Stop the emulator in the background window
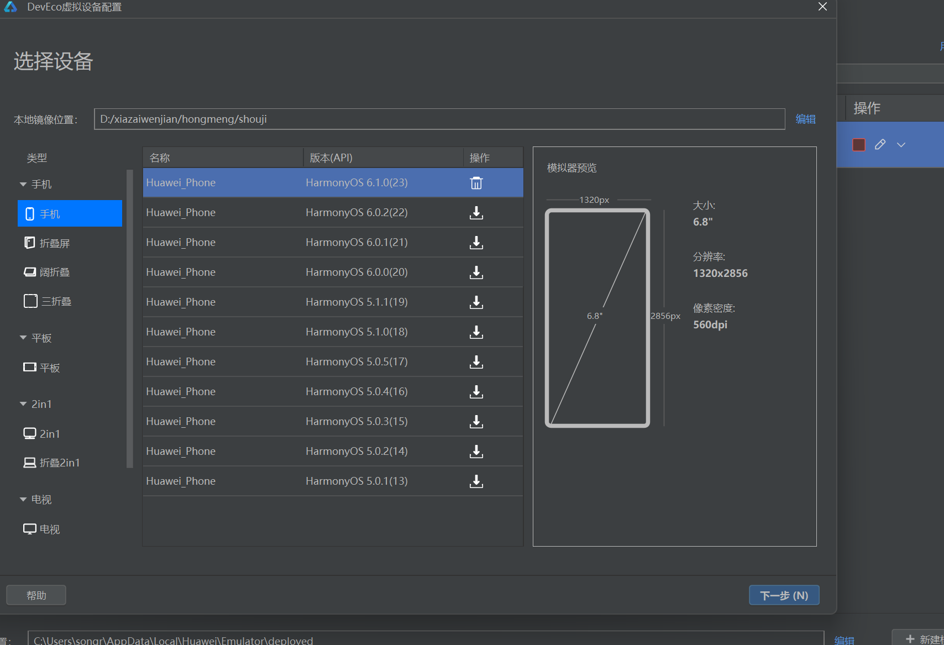 coord(859,145)
